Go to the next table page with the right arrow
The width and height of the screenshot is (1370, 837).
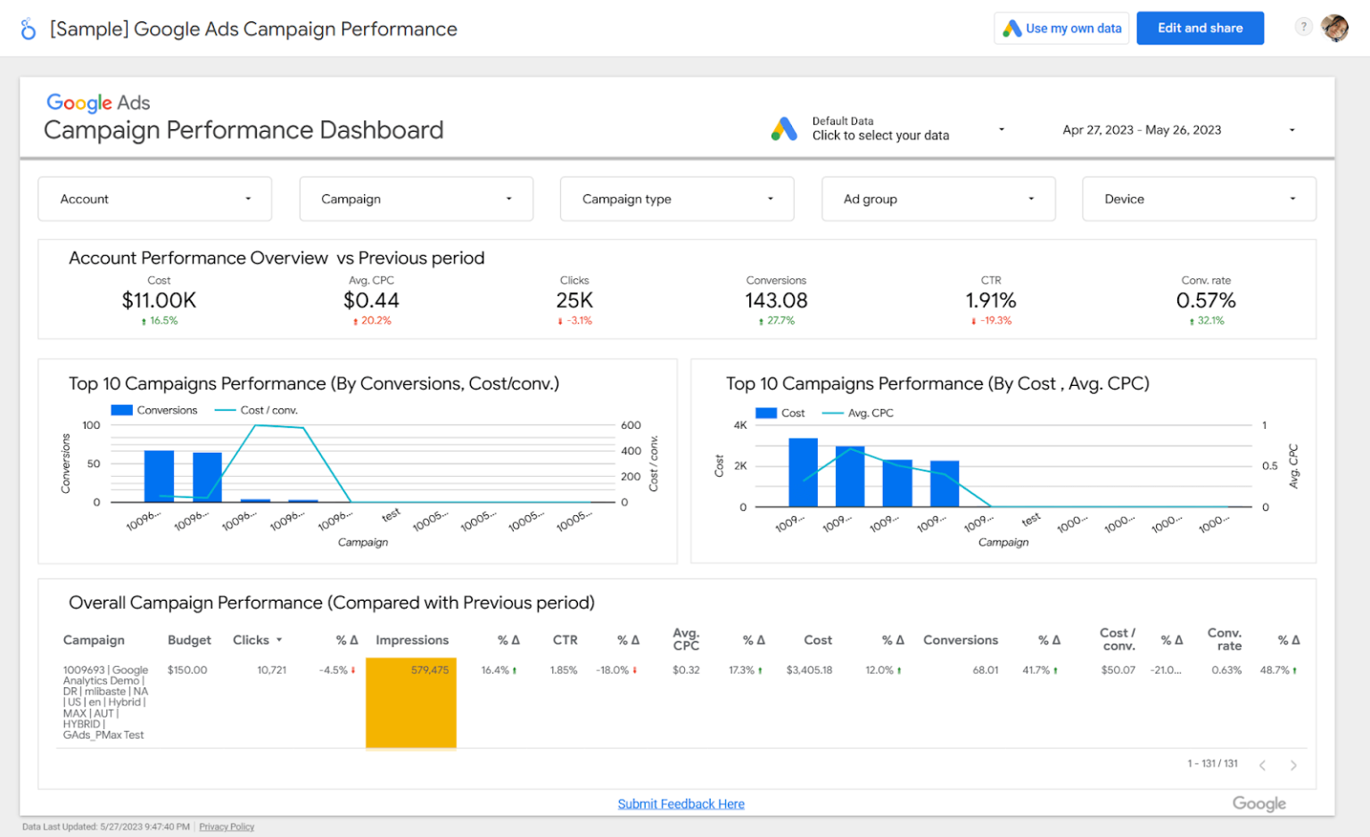pyautogui.click(x=1293, y=764)
